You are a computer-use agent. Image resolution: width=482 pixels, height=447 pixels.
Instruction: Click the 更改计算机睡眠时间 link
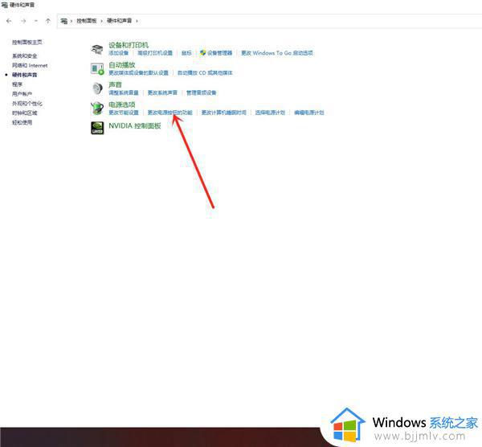[223, 113]
